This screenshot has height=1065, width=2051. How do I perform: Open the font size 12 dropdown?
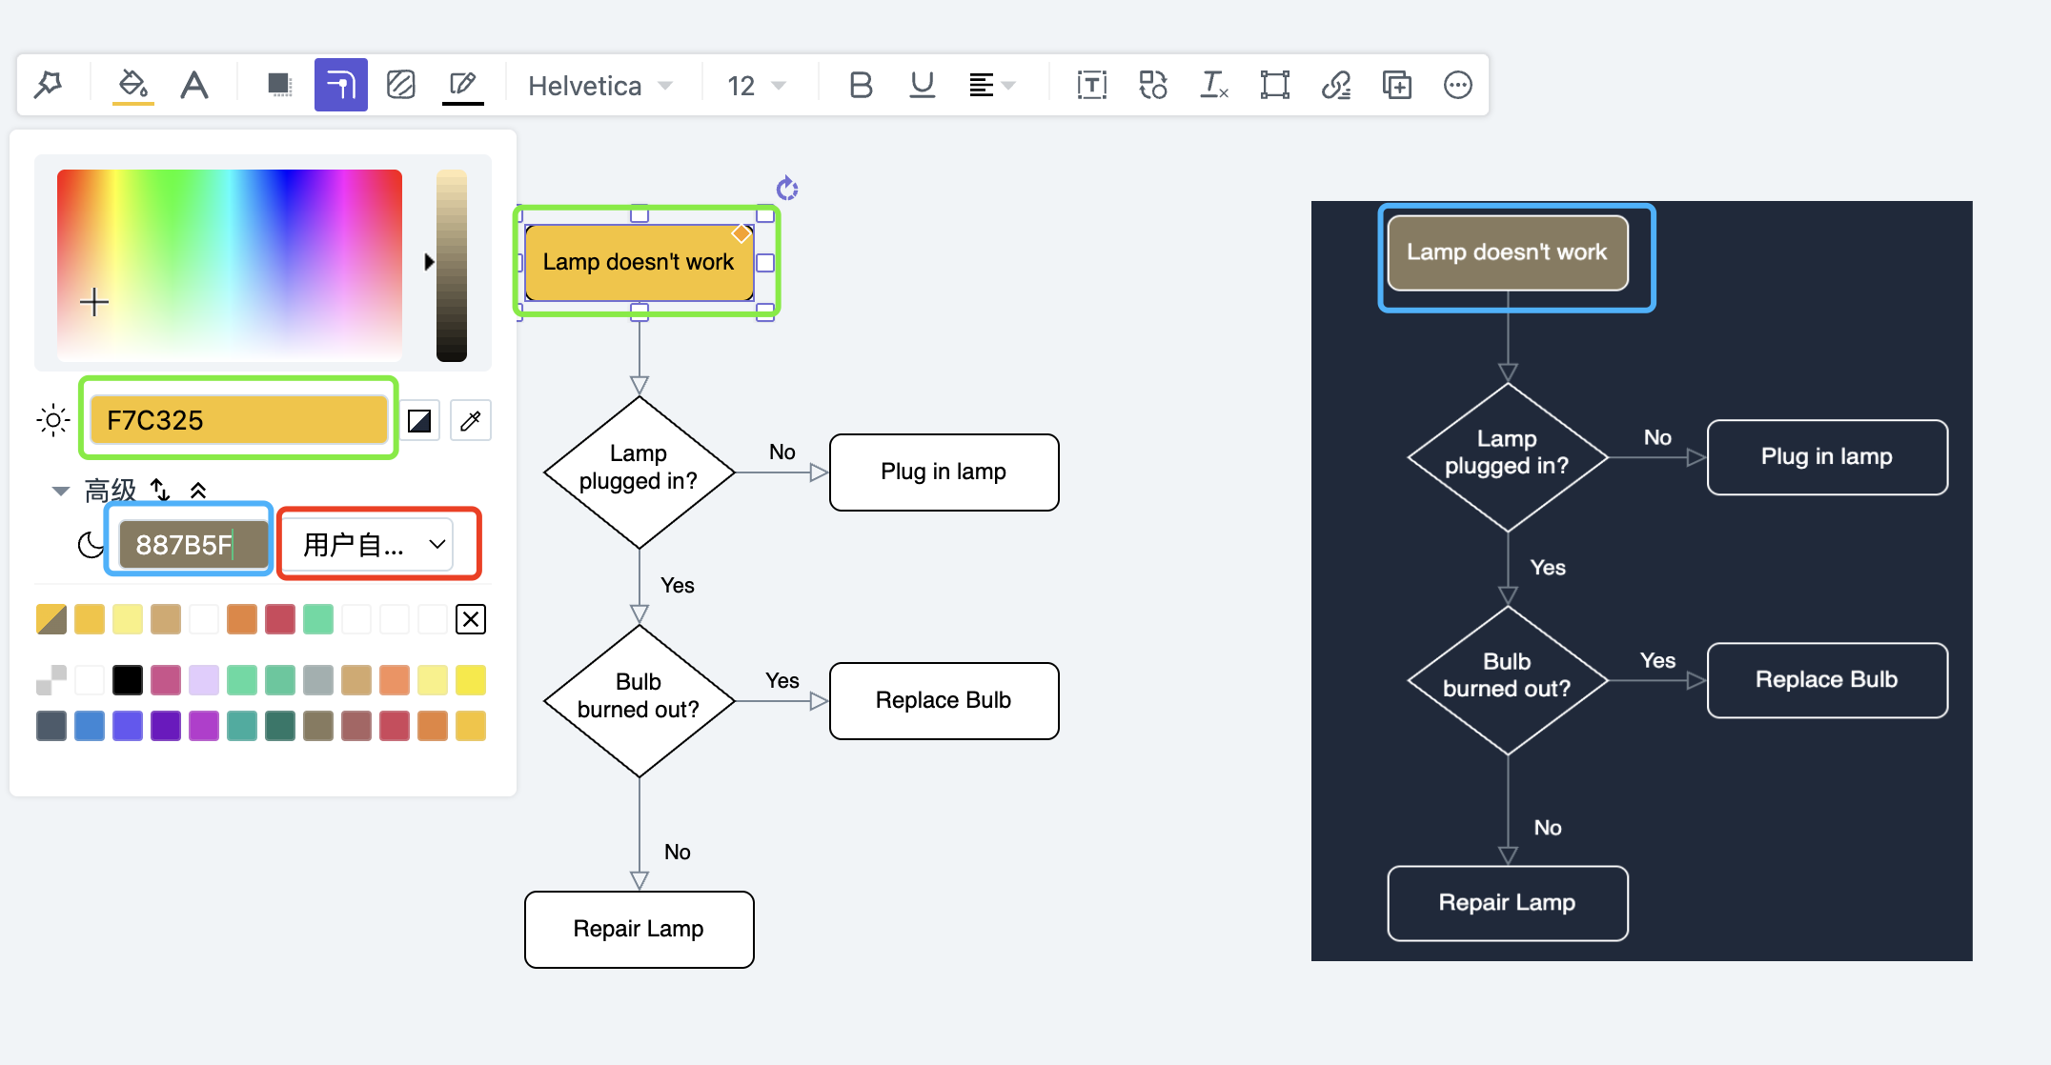757,86
